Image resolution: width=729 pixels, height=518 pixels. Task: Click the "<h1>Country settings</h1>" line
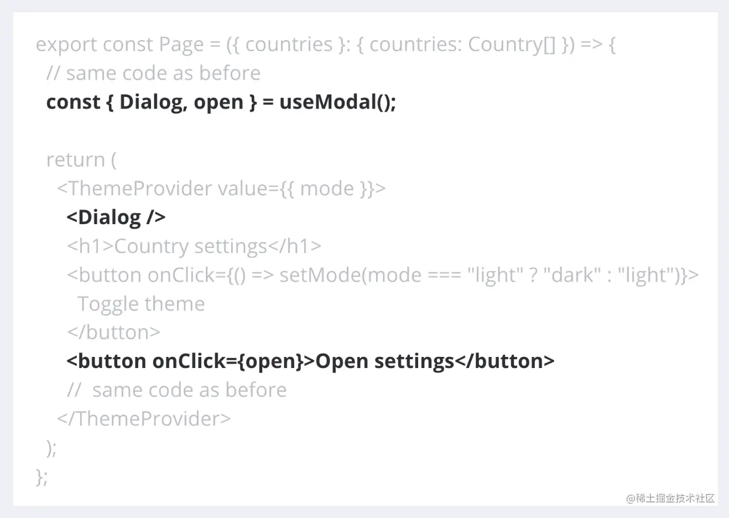click(x=194, y=246)
